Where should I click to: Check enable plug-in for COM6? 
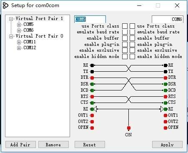pos(132,44)
